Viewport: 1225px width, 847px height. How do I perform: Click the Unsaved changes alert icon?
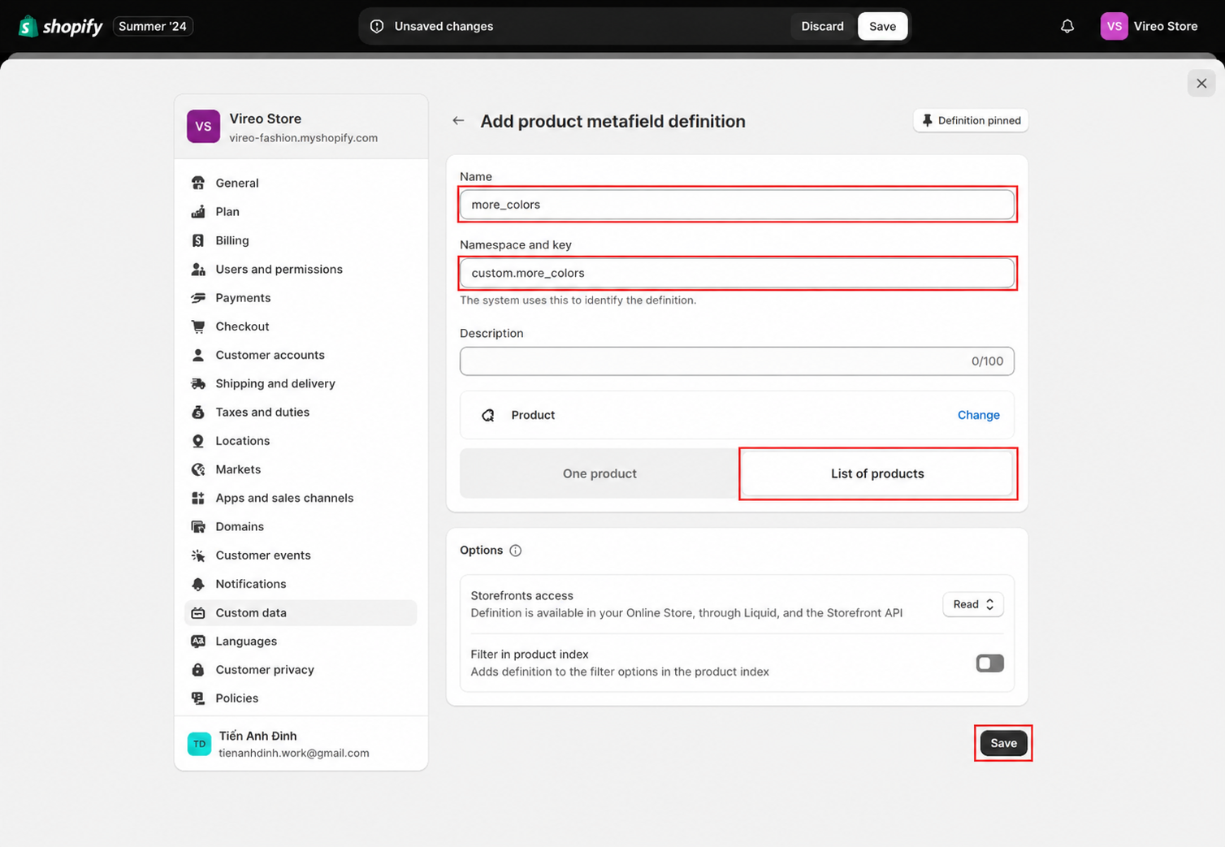pyautogui.click(x=377, y=26)
